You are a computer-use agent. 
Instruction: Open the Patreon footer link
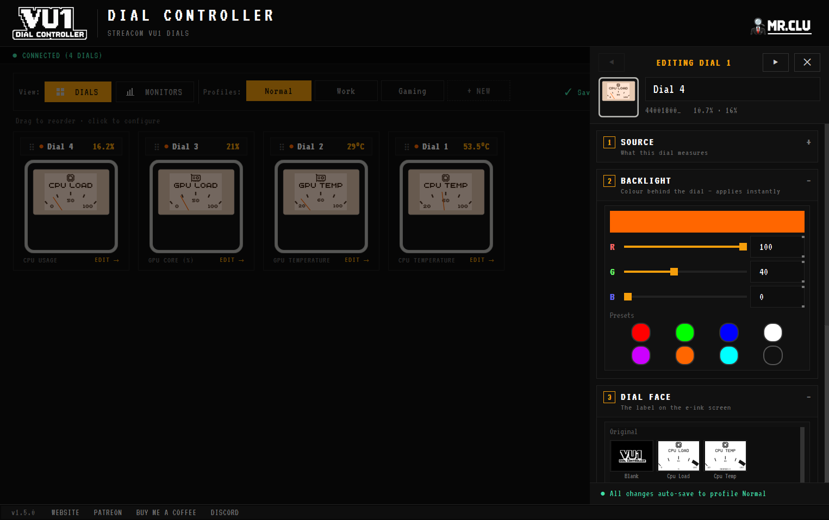(x=108, y=512)
